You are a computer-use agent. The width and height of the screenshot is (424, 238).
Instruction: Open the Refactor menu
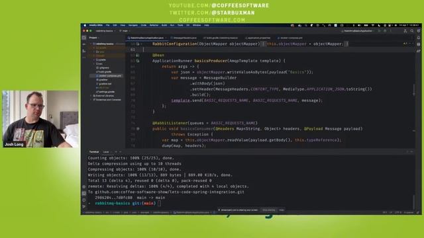[154, 25]
